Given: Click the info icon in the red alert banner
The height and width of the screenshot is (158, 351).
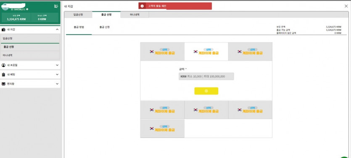Looking at the screenshot, I should [x=142, y=6].
